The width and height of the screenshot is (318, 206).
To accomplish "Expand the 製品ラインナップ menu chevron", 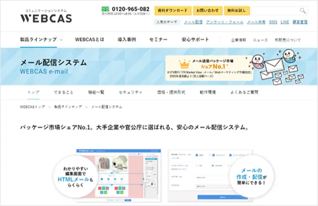I will 61,40.
